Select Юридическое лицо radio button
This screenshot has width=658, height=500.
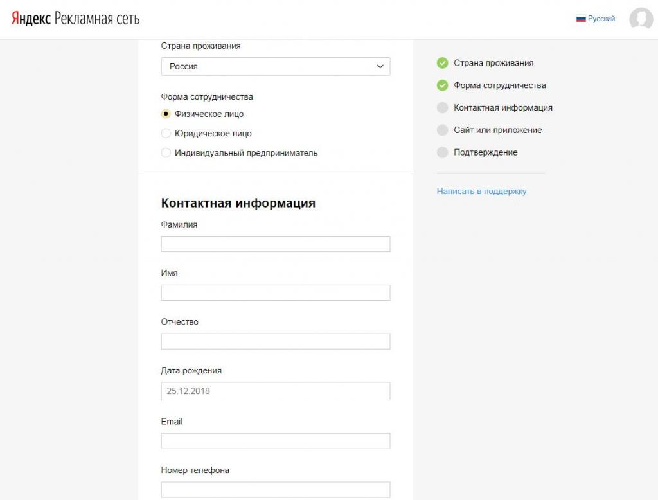[x=166, y=134]
